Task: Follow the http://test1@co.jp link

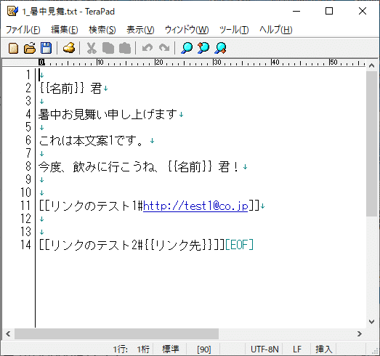Action: point(195,206)
